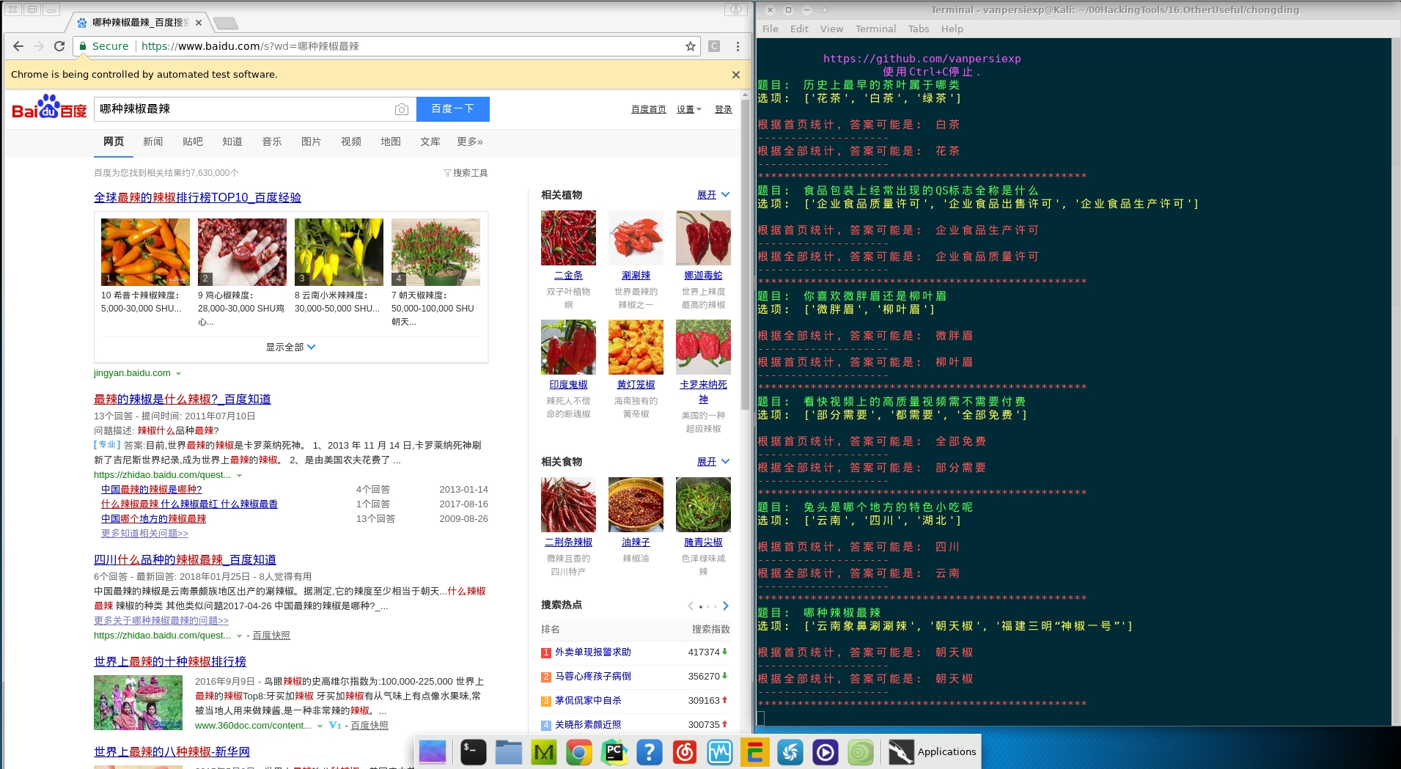Click the 登录 login link
1401x769 pixels.
pyautogui.click(x=724, y=109)
